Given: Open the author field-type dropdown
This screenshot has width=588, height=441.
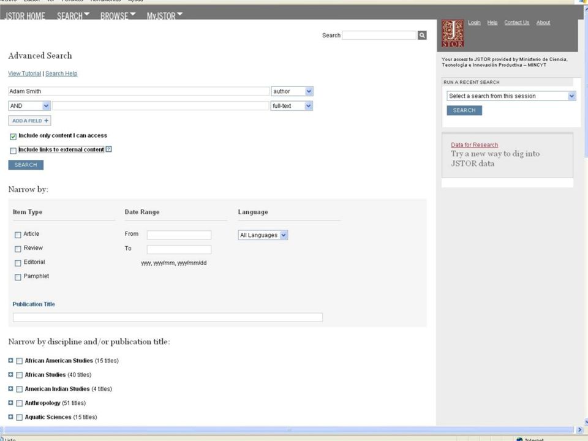Looking at the screenshot, I should 292,91.
